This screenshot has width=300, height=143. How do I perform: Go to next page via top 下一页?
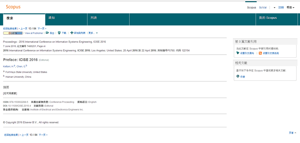pos(42,28)
